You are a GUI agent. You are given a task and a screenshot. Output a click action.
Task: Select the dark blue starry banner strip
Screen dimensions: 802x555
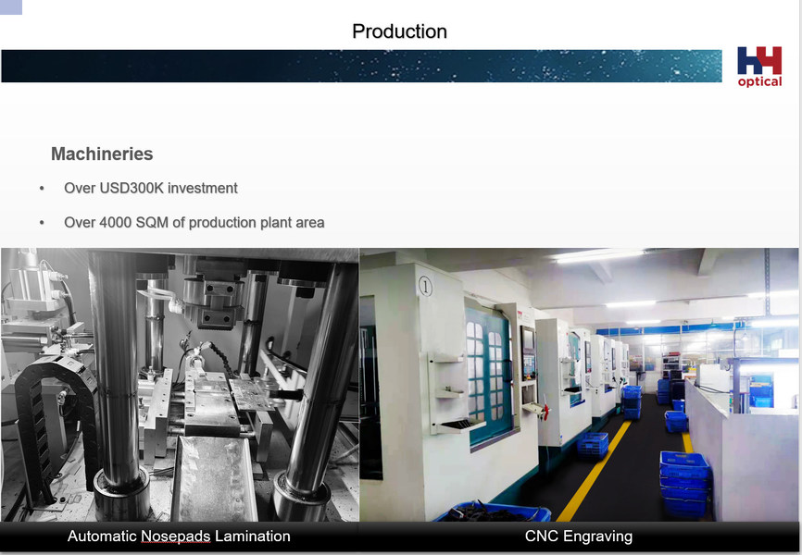[x=361, y=66]
